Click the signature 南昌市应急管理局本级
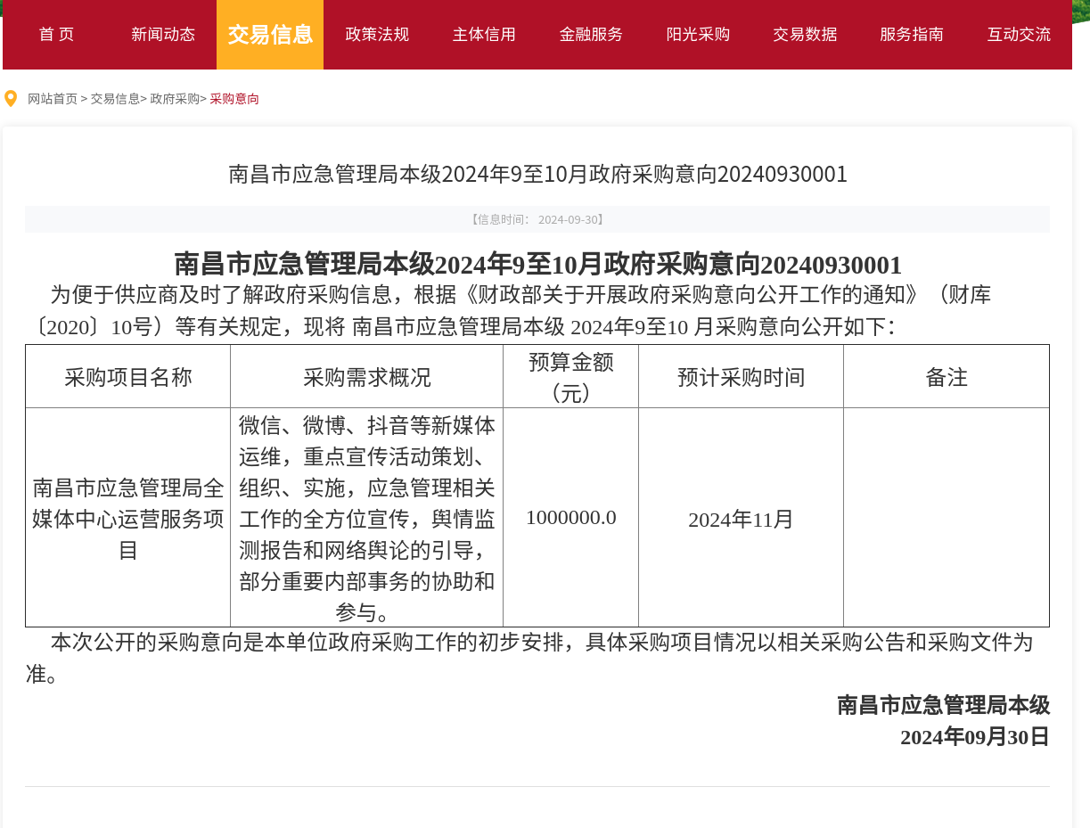1090x828 pixels. click(943, 705)
